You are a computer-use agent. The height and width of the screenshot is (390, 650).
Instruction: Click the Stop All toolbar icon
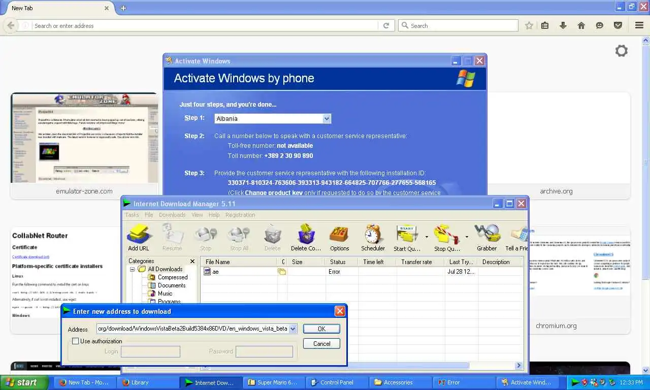point(239,238)
